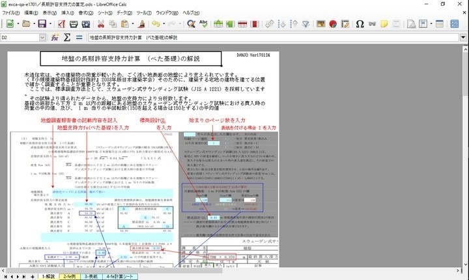Run the spelling check (Abc icon)
Viewport: 469px width, 280px height.
[x=203, y=23]
